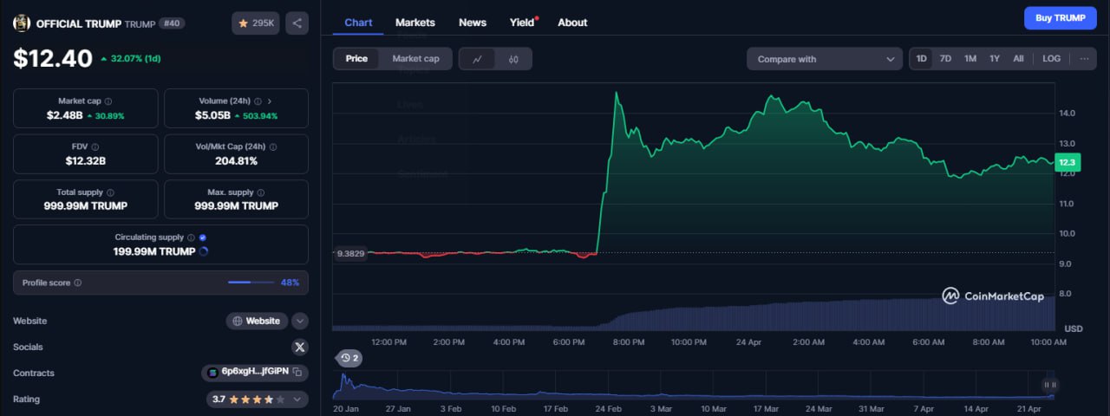Image resolution: width=1110 pixels, height=416 pixels.
Task: Set chart range to All
Action: click(x=1019, y=59)
